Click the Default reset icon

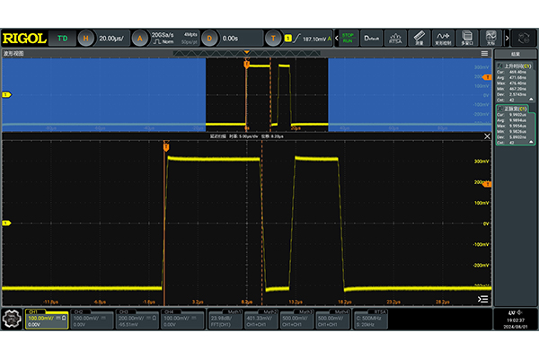pos(373,39)
